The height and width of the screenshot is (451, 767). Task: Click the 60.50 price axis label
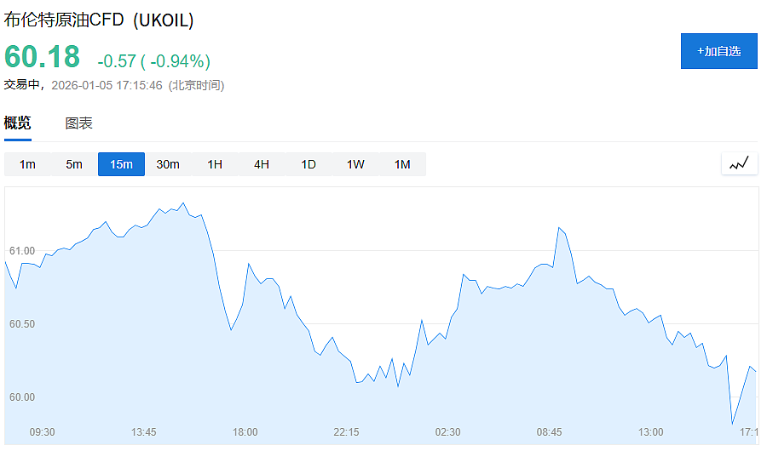pyautogui.click(x=22, y=324)
